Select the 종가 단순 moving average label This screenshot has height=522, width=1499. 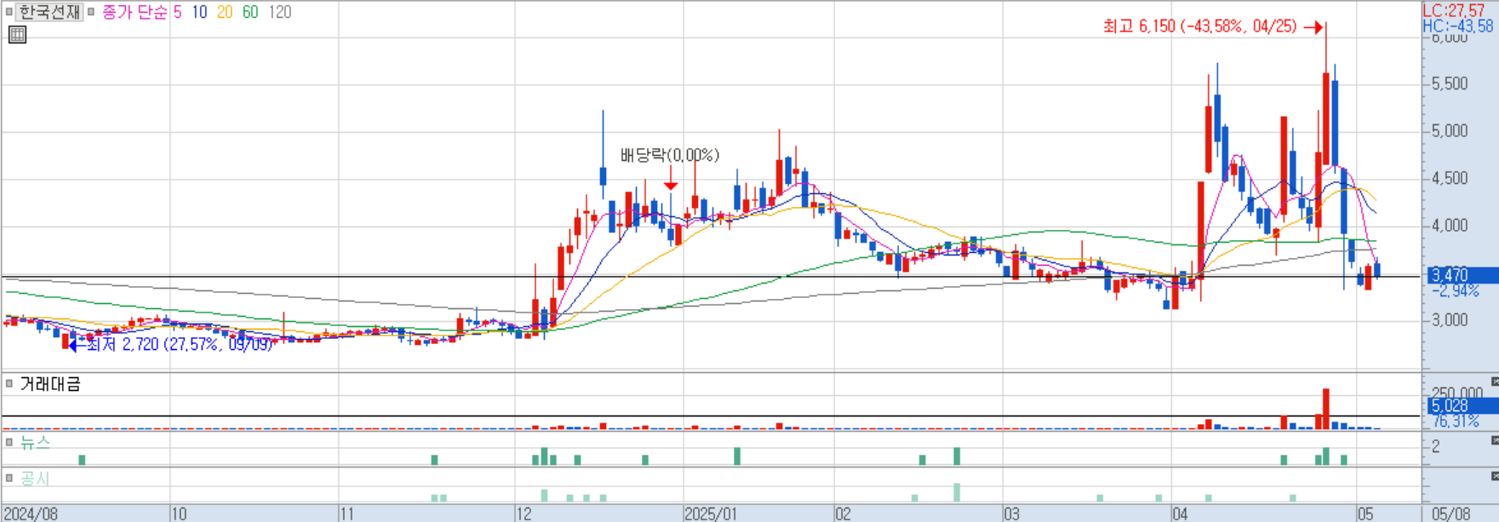pos(134,13)
